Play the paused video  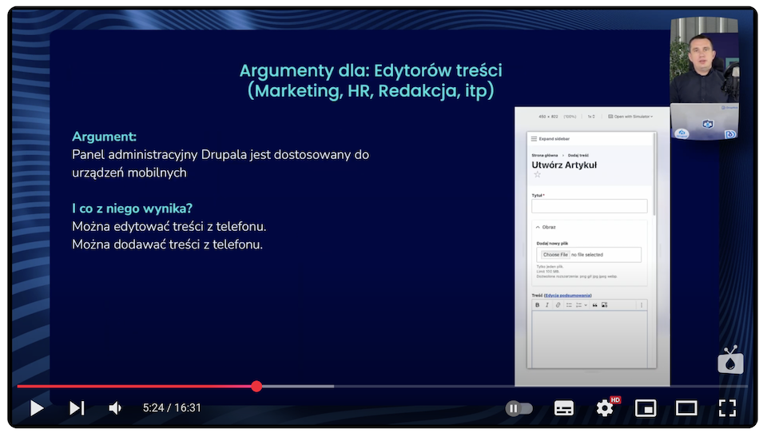[x=37, y=407]
